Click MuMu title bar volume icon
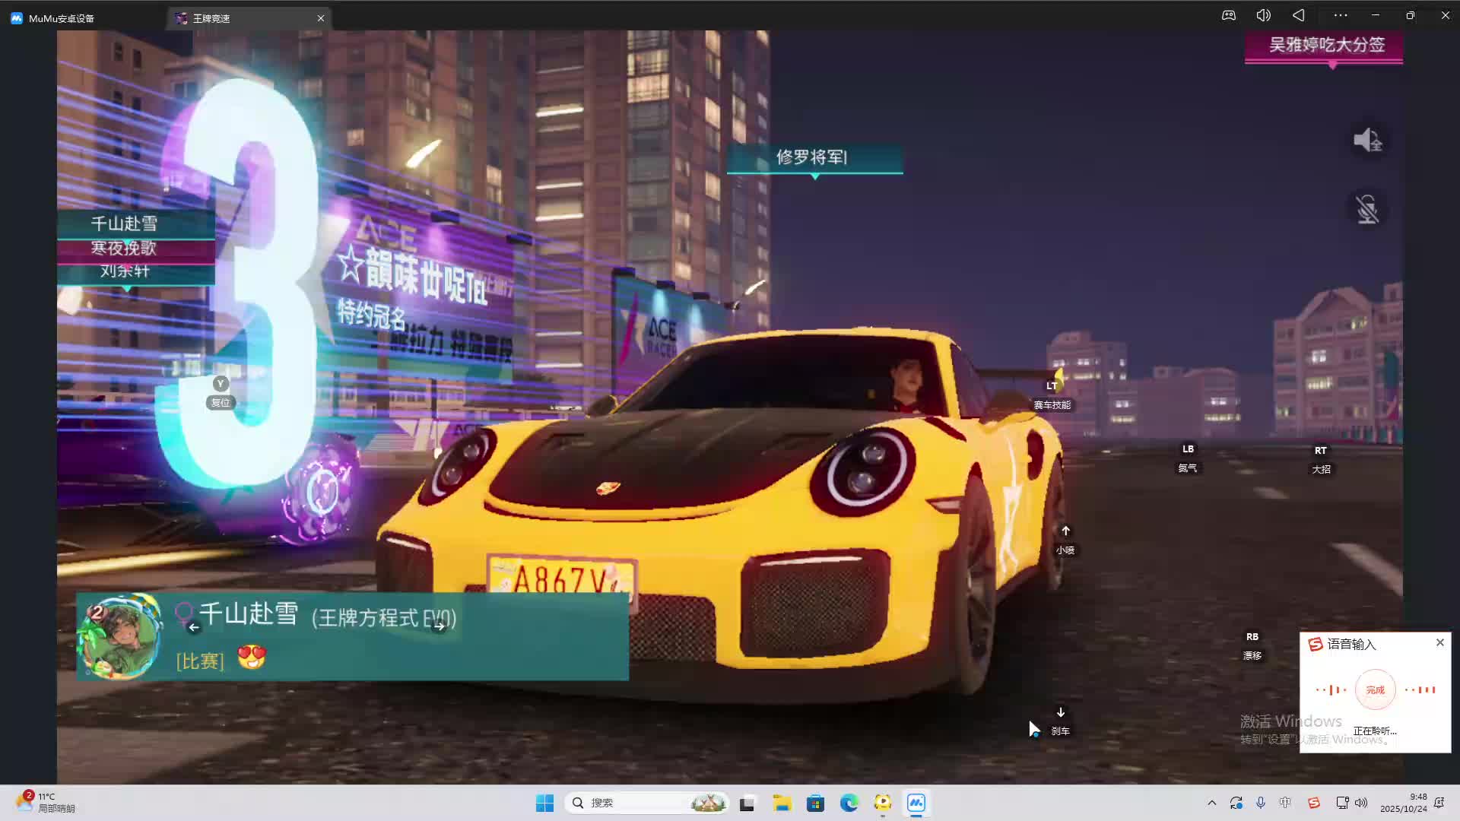 point(1263,15)
